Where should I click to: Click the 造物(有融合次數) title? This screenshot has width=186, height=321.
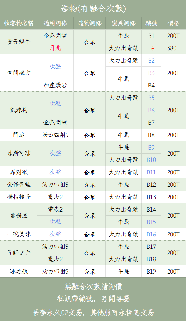(x=93, y=9)
